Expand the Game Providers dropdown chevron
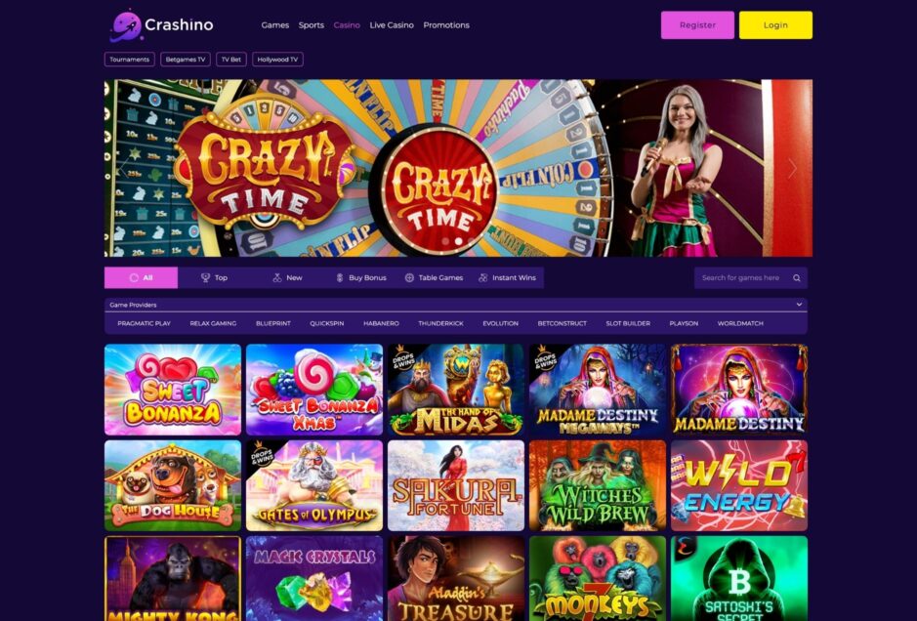Viewport: 917px width, 621px height. point(799,305)
